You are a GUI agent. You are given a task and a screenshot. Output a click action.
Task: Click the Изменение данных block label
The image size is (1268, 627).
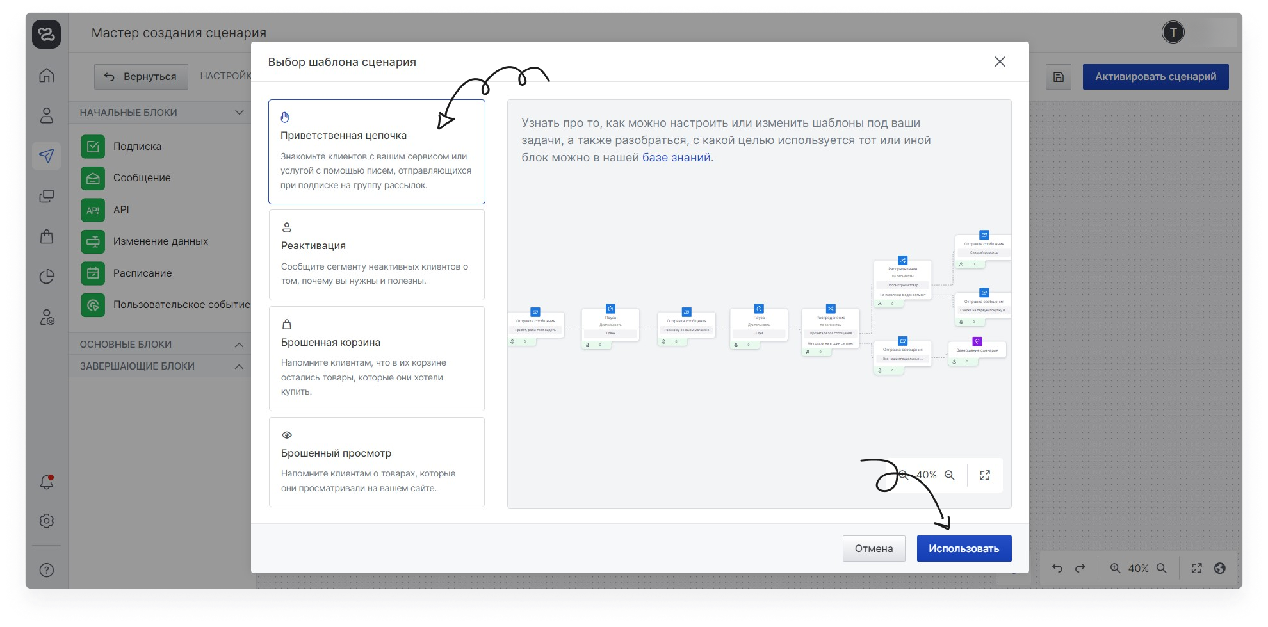[x=161, y=241]
